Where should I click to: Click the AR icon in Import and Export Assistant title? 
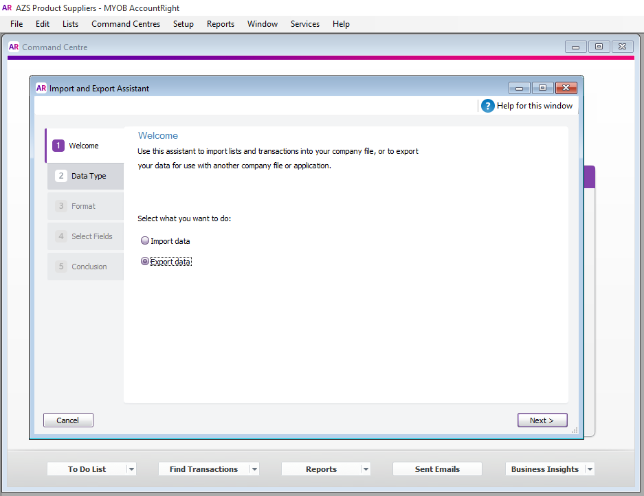[x=41, y=89]
